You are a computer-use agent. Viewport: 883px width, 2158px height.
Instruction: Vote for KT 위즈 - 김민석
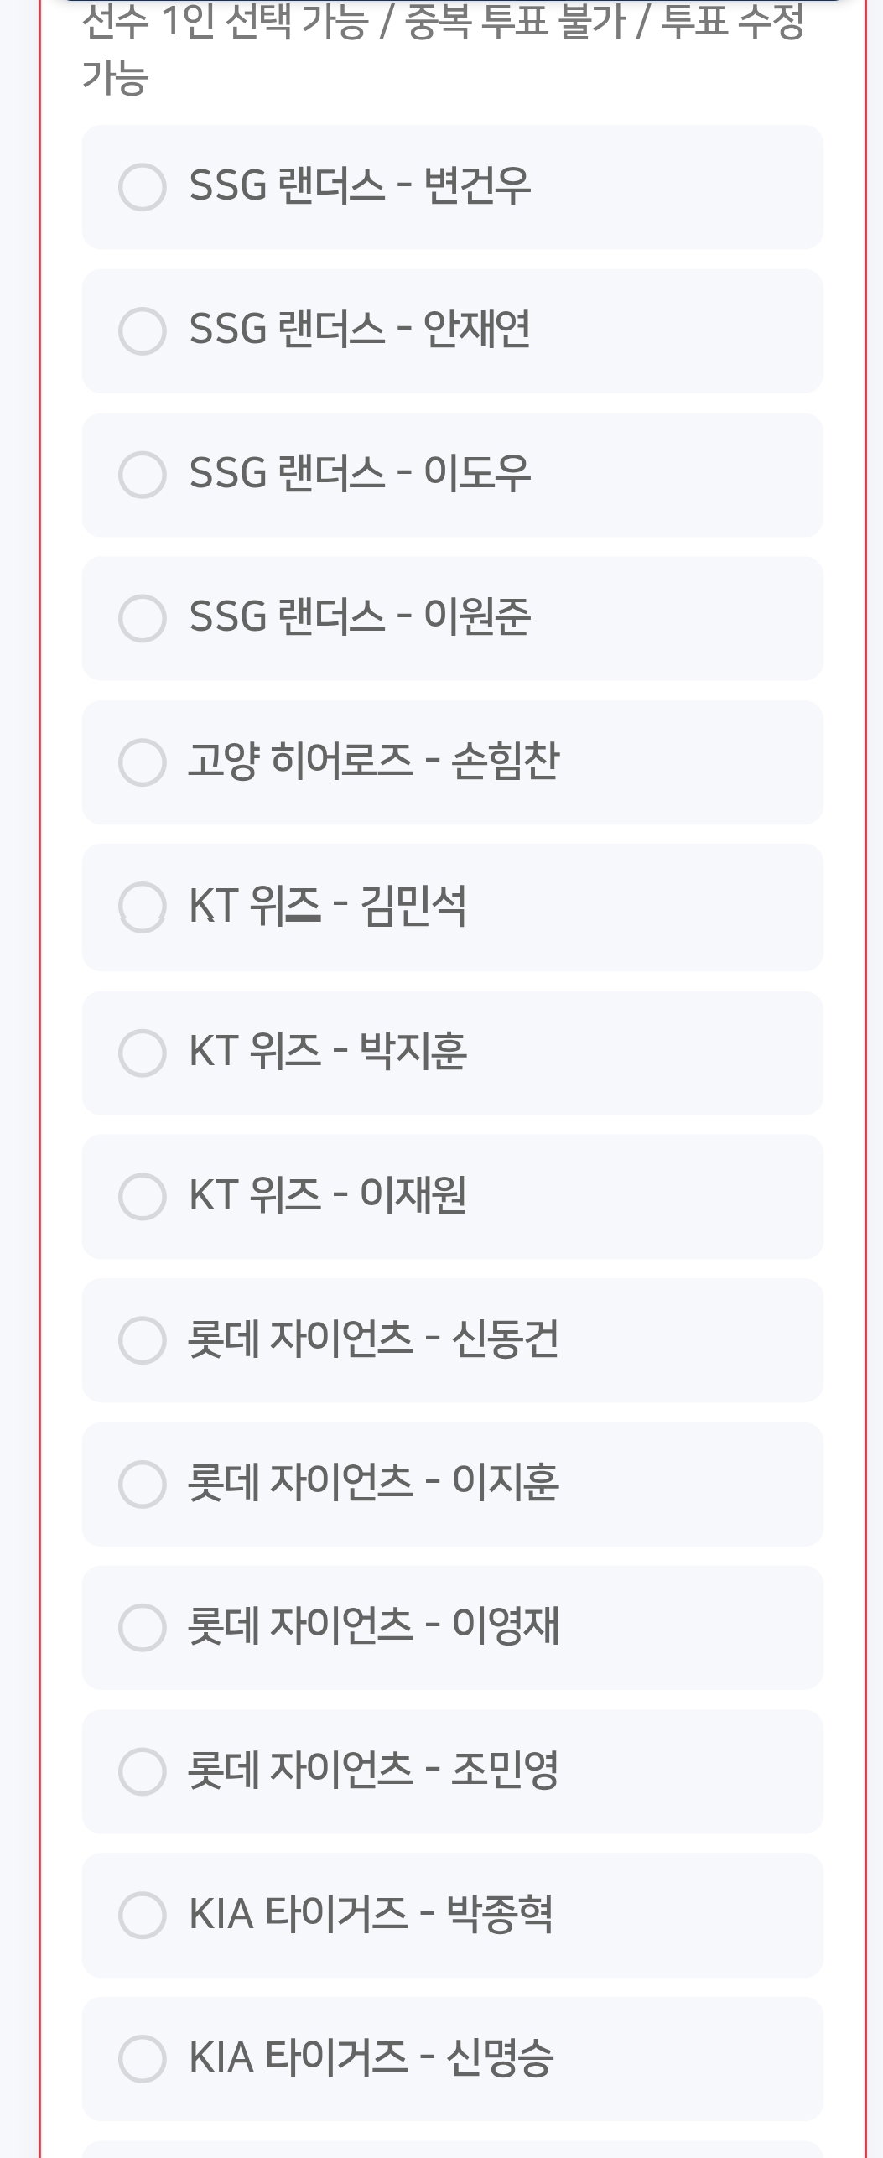[x=142, y=907]
